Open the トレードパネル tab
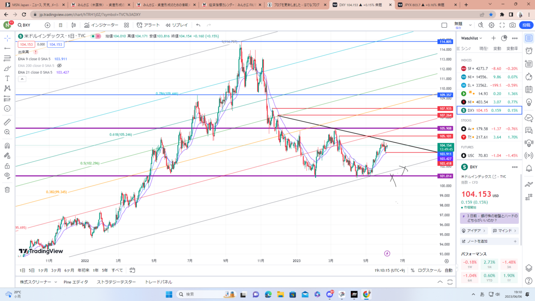The width and height of the screenshot is (535, 301). pos(158,282)
